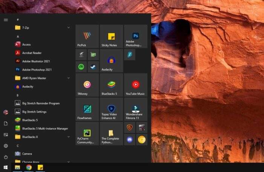Launch the Adobe Photoshop tile
Screen dimensions: 264x172
tap(135, 36)
